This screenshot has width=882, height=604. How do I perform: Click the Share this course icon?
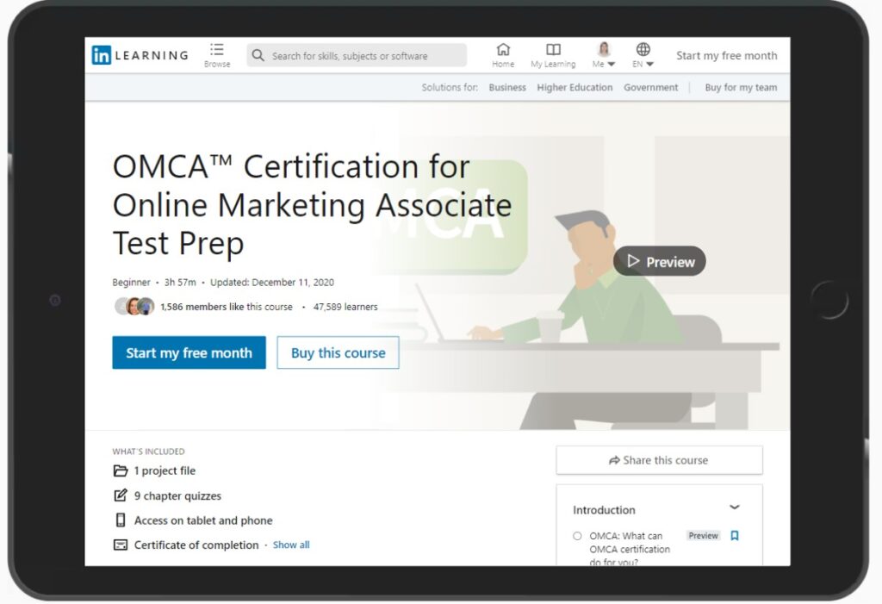click(x=615, y=459)
